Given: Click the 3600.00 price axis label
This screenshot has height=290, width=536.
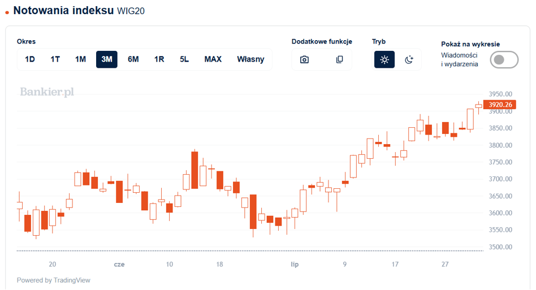Looking at the screenshot, I should click(x=500, y=213).
